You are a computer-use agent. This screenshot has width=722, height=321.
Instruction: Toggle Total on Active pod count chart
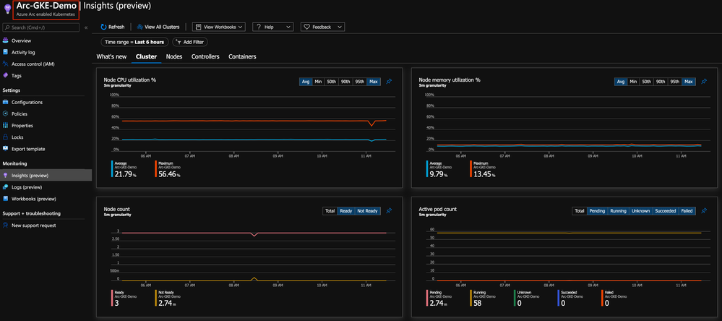[x=579, y=211]
